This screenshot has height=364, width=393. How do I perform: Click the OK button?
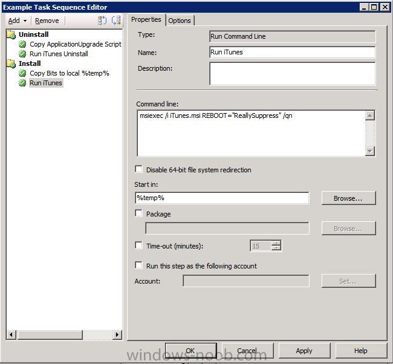click(x=190, y=351)
